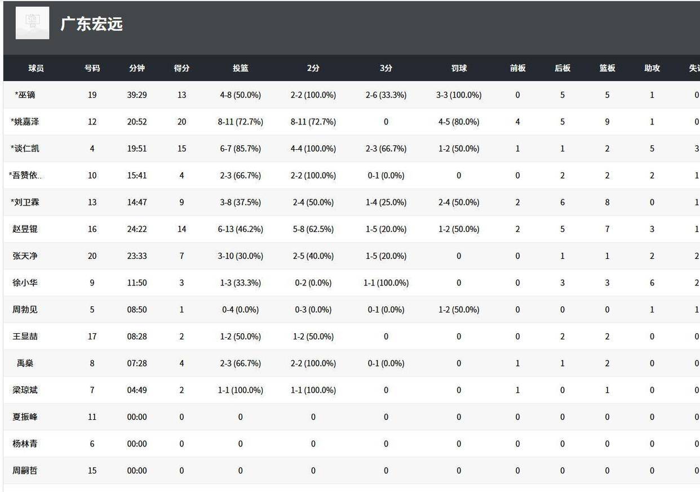700x492 pixels.
Task: Select player 周嗣哲 at table bottom
Action: click(x=25, y=471)
